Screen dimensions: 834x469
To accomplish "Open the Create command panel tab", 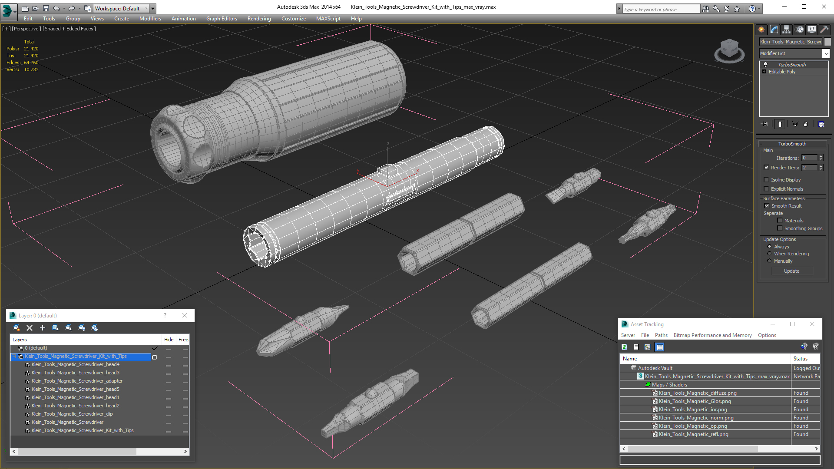I will 761,30.
